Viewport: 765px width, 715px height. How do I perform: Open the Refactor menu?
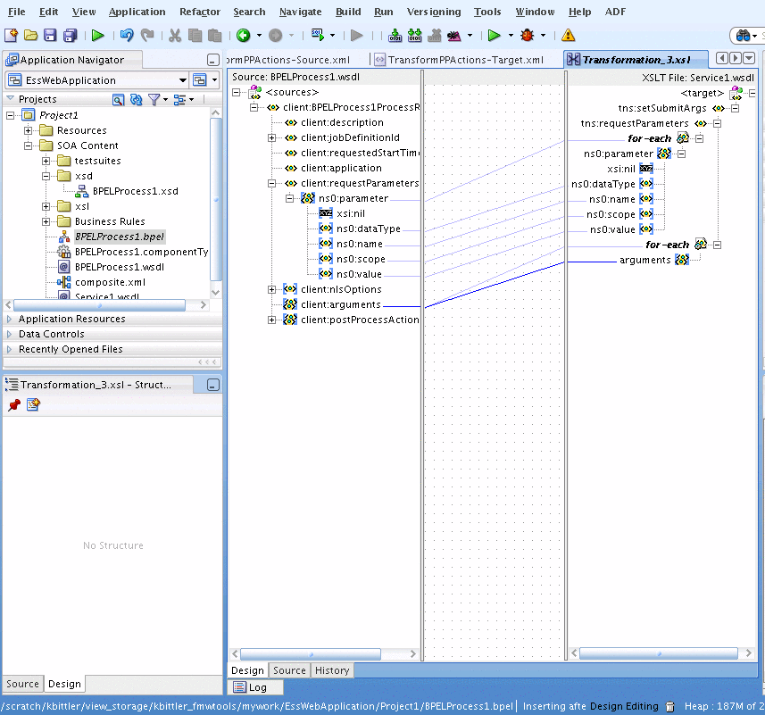click(200, 12)
